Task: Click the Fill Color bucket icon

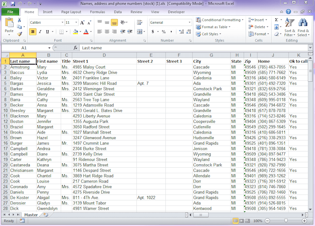Action: pyautogui.click(x=76, y=32)
